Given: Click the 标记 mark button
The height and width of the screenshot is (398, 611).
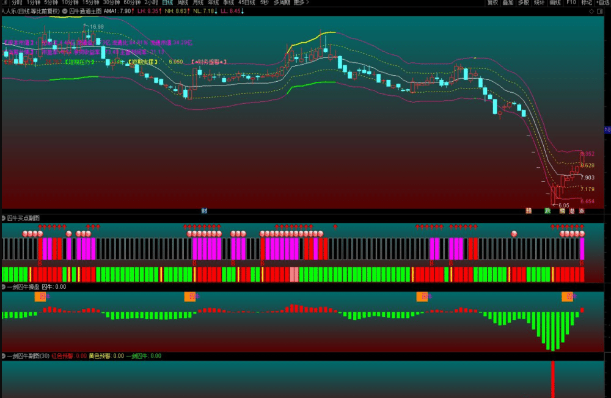Looking at the screenshot, I should tap(587, 2).
